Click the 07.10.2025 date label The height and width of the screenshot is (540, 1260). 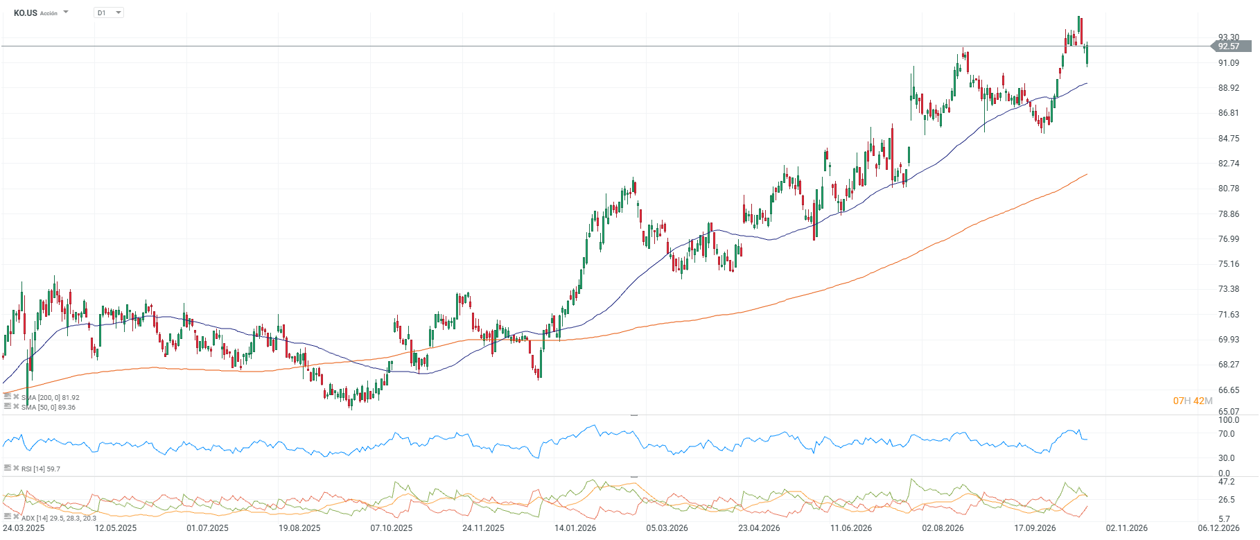(392, 528)
